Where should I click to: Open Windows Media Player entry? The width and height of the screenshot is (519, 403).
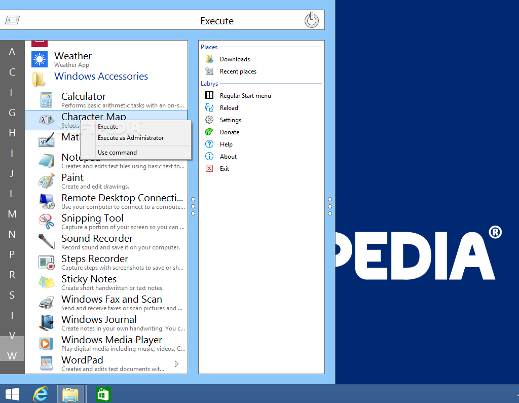(106, 343)
